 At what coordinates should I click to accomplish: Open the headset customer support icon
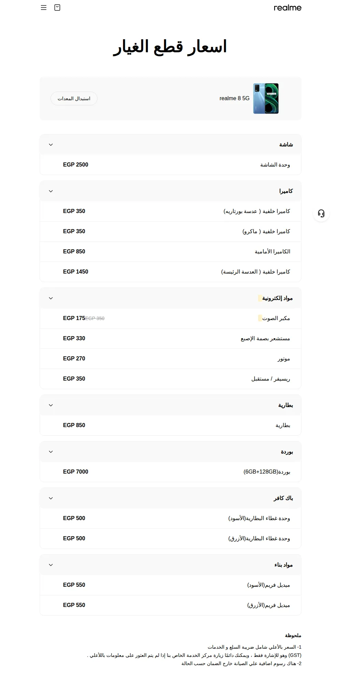coord(321,213)
